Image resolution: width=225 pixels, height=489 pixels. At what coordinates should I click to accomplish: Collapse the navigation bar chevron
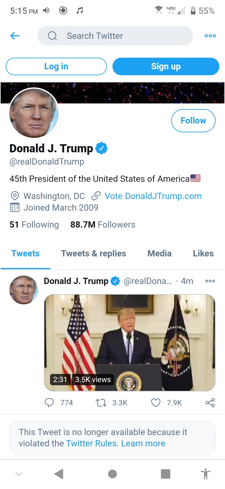(x=19, y=474)
